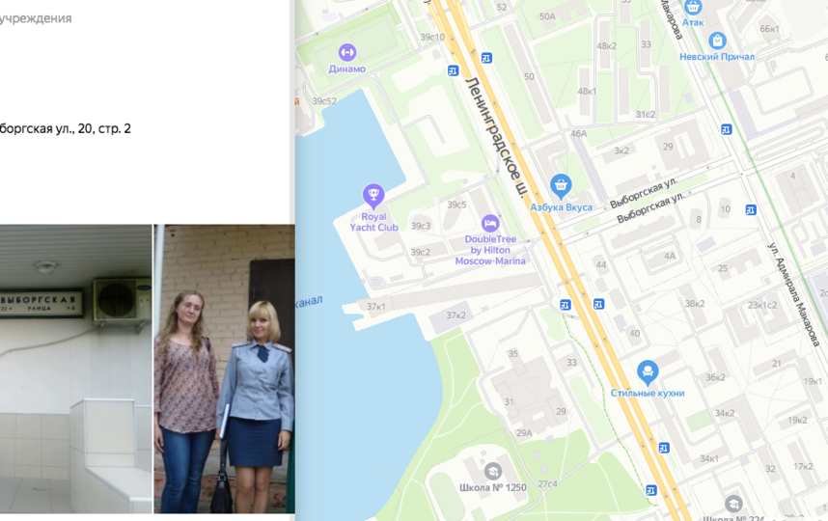
Task: Click building 39с5 on the map
Action: point(456,205)
